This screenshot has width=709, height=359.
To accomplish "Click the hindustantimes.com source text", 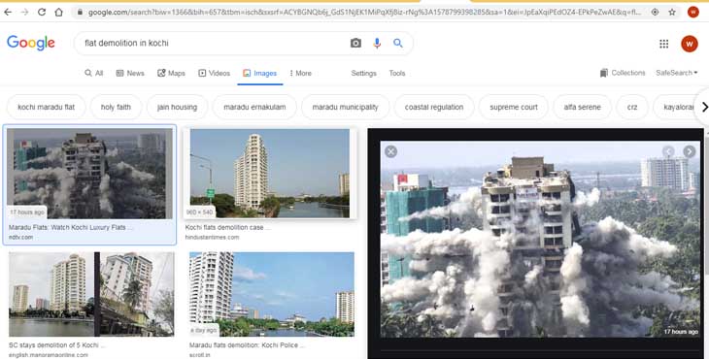I will click(212, 237).
